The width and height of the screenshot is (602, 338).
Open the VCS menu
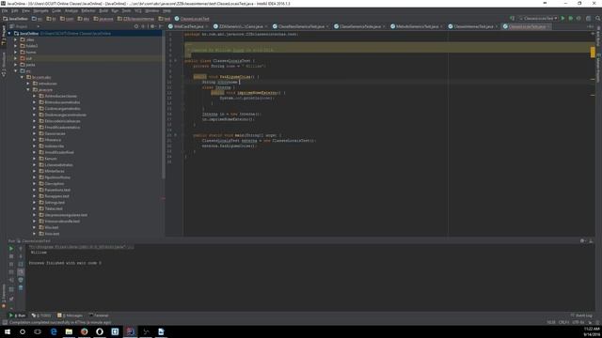[x=138, y=10]
